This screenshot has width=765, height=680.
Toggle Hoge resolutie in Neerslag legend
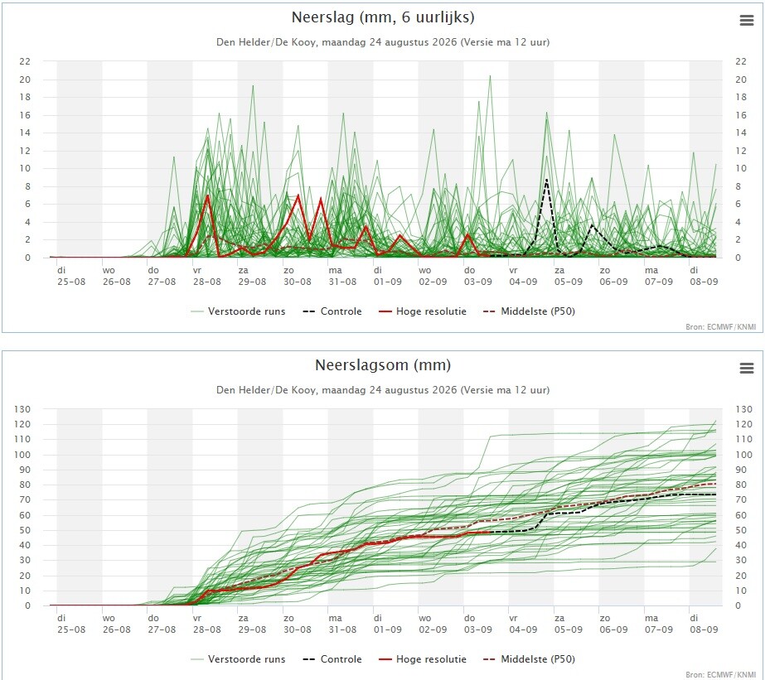(423, 311)
